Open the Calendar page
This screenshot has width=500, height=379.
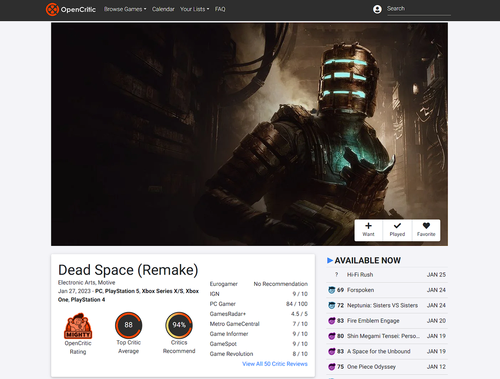pos(163,9)
